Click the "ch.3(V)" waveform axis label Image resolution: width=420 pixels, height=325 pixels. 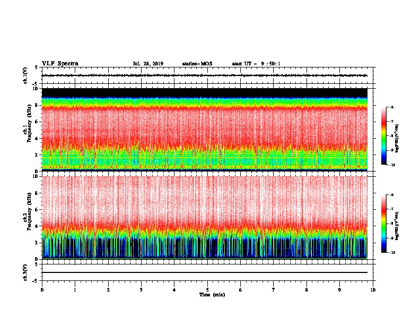[x=25, y=272]
